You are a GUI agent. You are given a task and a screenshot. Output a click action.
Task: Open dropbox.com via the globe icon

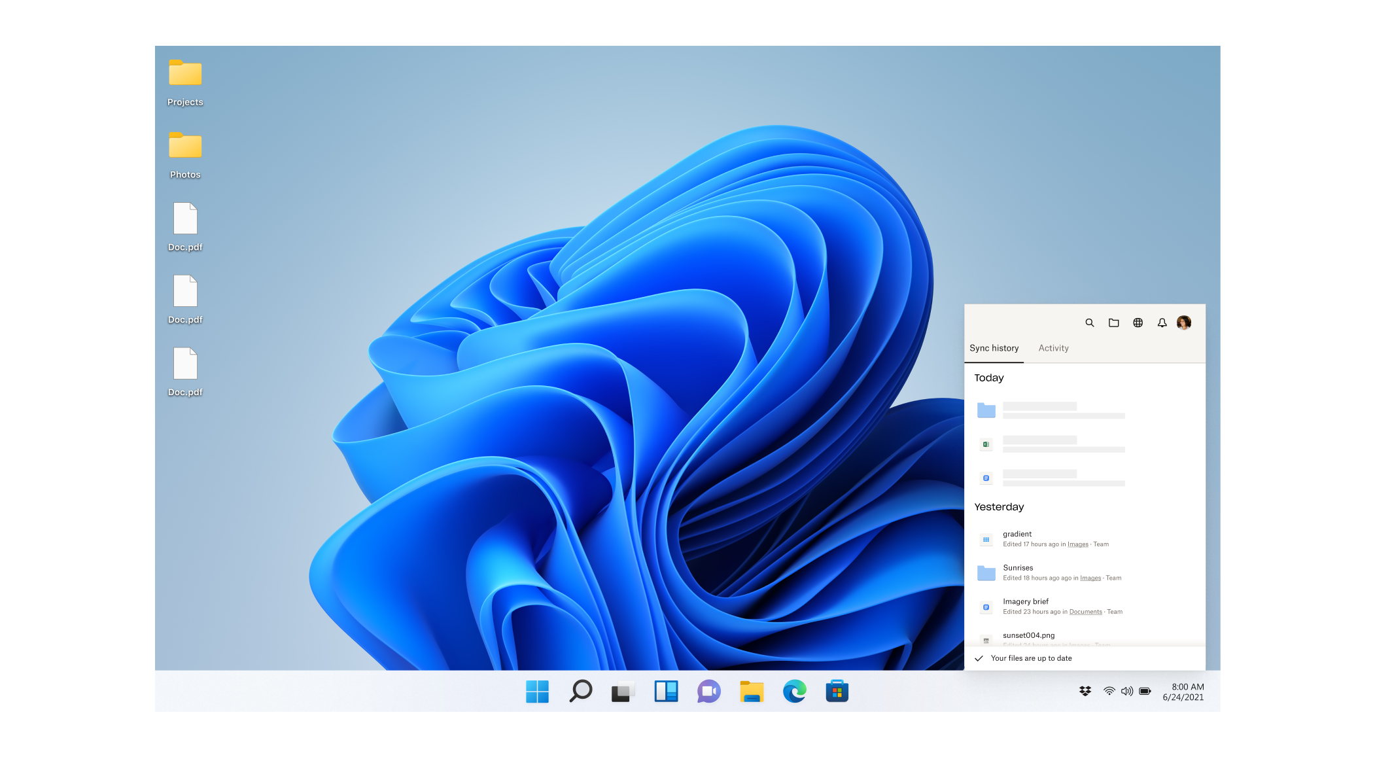point(1138,323)
